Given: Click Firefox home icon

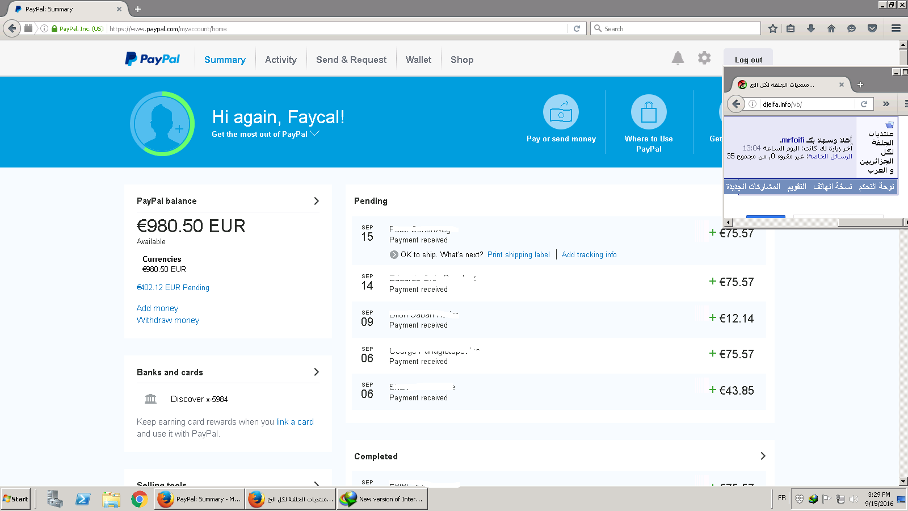Looking at the screenshot, I should click(x=831, y=28).
